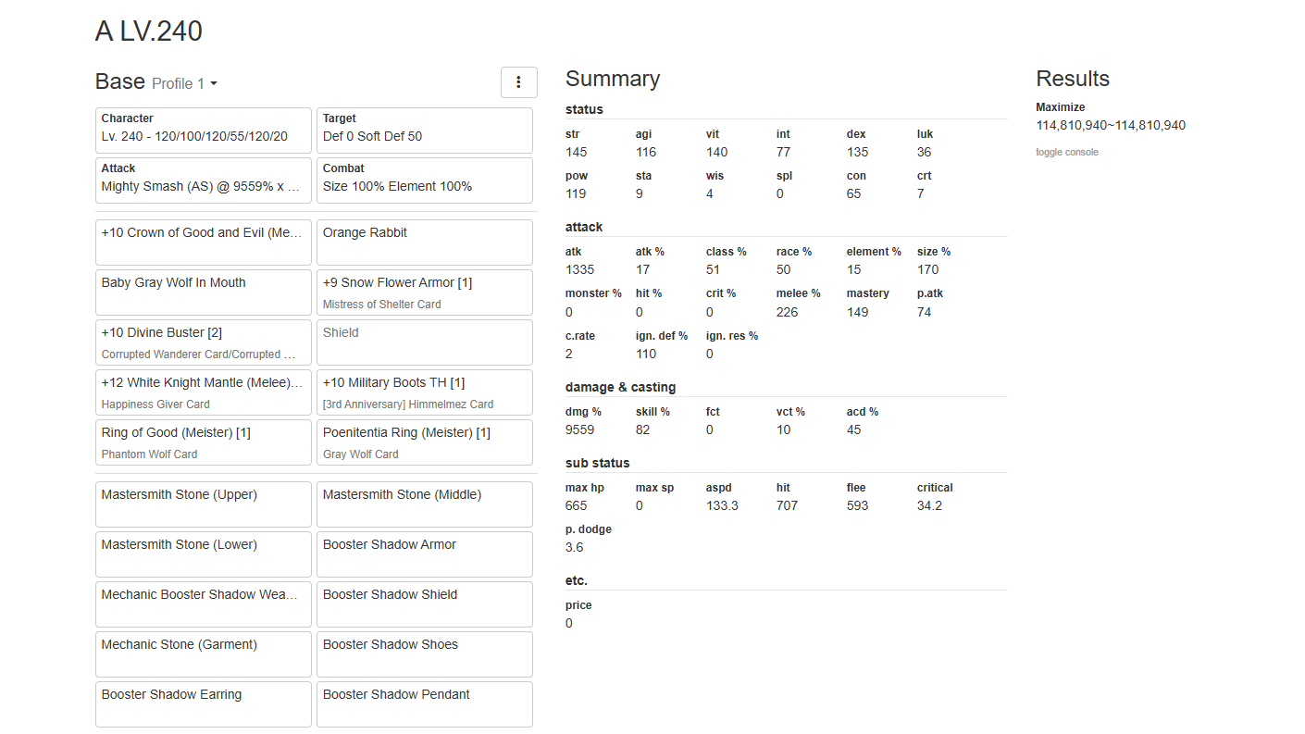Open the three-dot options menu
The height and width of the screenshot is (734, 1305).
(x=518, y=82)
